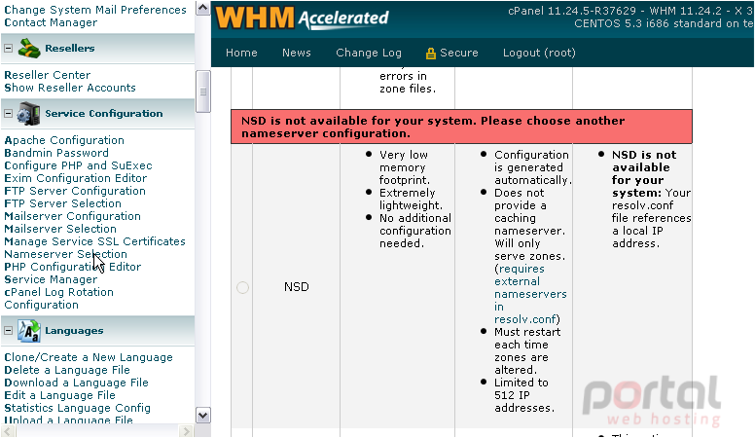Click the Secure padlock icon
This screenshot has height=438, width=755.
[x=430, y=53]
